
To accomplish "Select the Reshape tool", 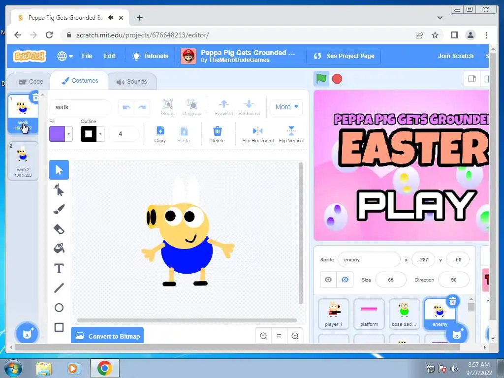I will tap(59, 189).
